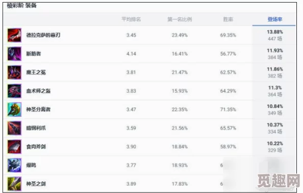The image size is (303, 193).
Task: Open the 魔王之冕 item name
Action: click(36, 73)
